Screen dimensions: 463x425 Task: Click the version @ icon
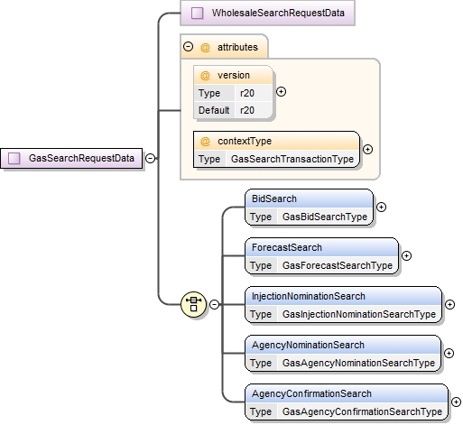click(x=205, y=76)
